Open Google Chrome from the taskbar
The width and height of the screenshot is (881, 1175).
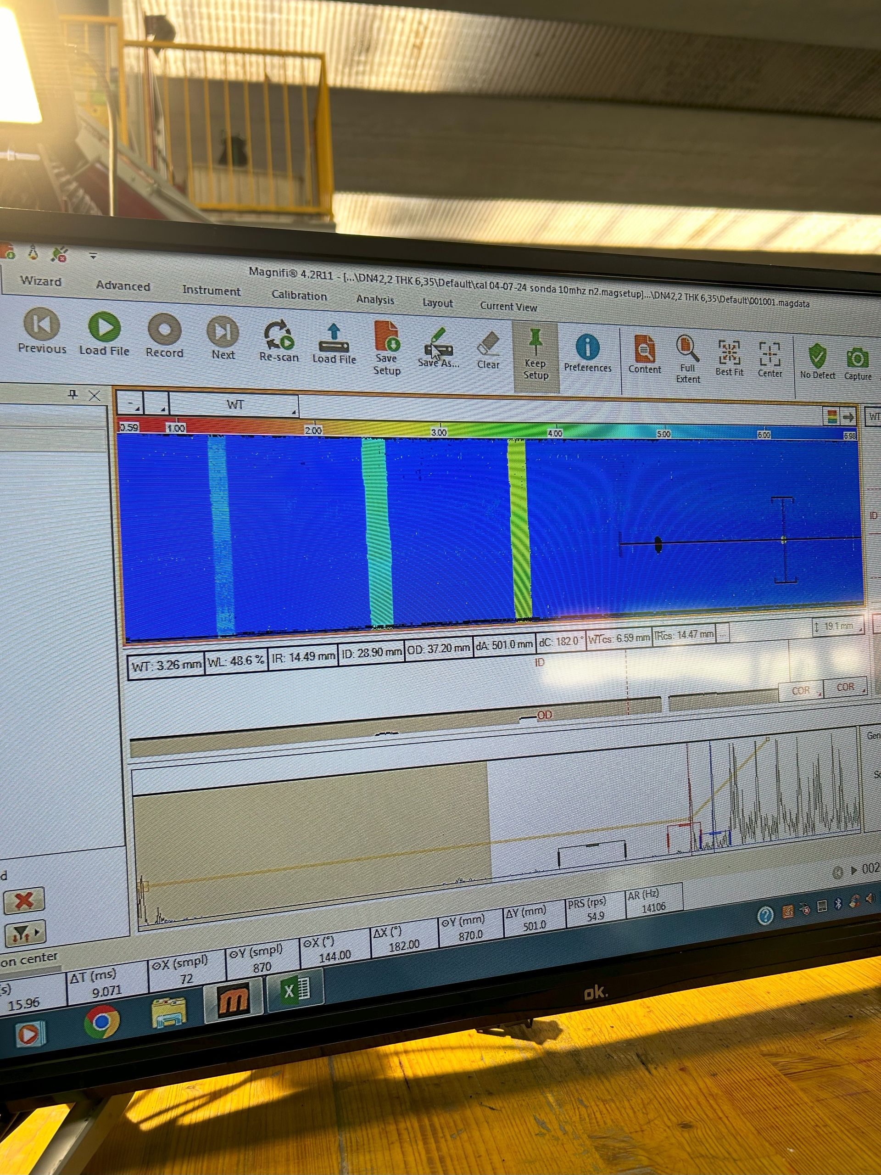tap(101, 1023)
